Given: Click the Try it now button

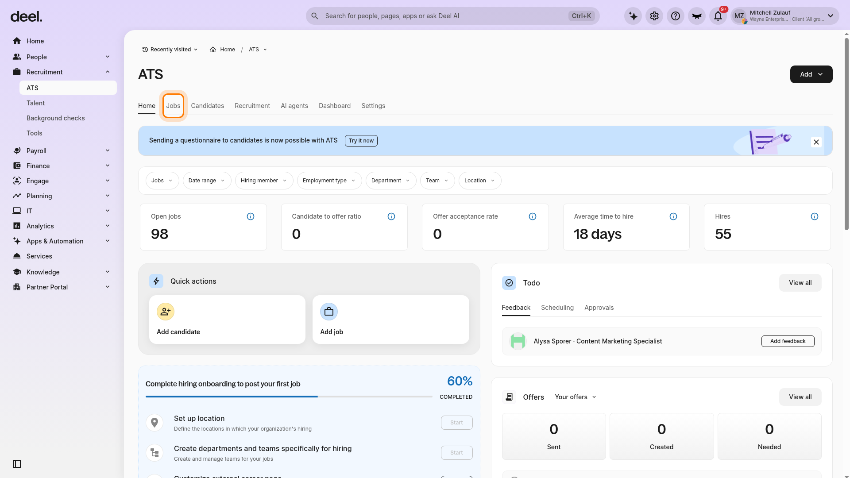Looking at the screenshot, I should [361, 141].
